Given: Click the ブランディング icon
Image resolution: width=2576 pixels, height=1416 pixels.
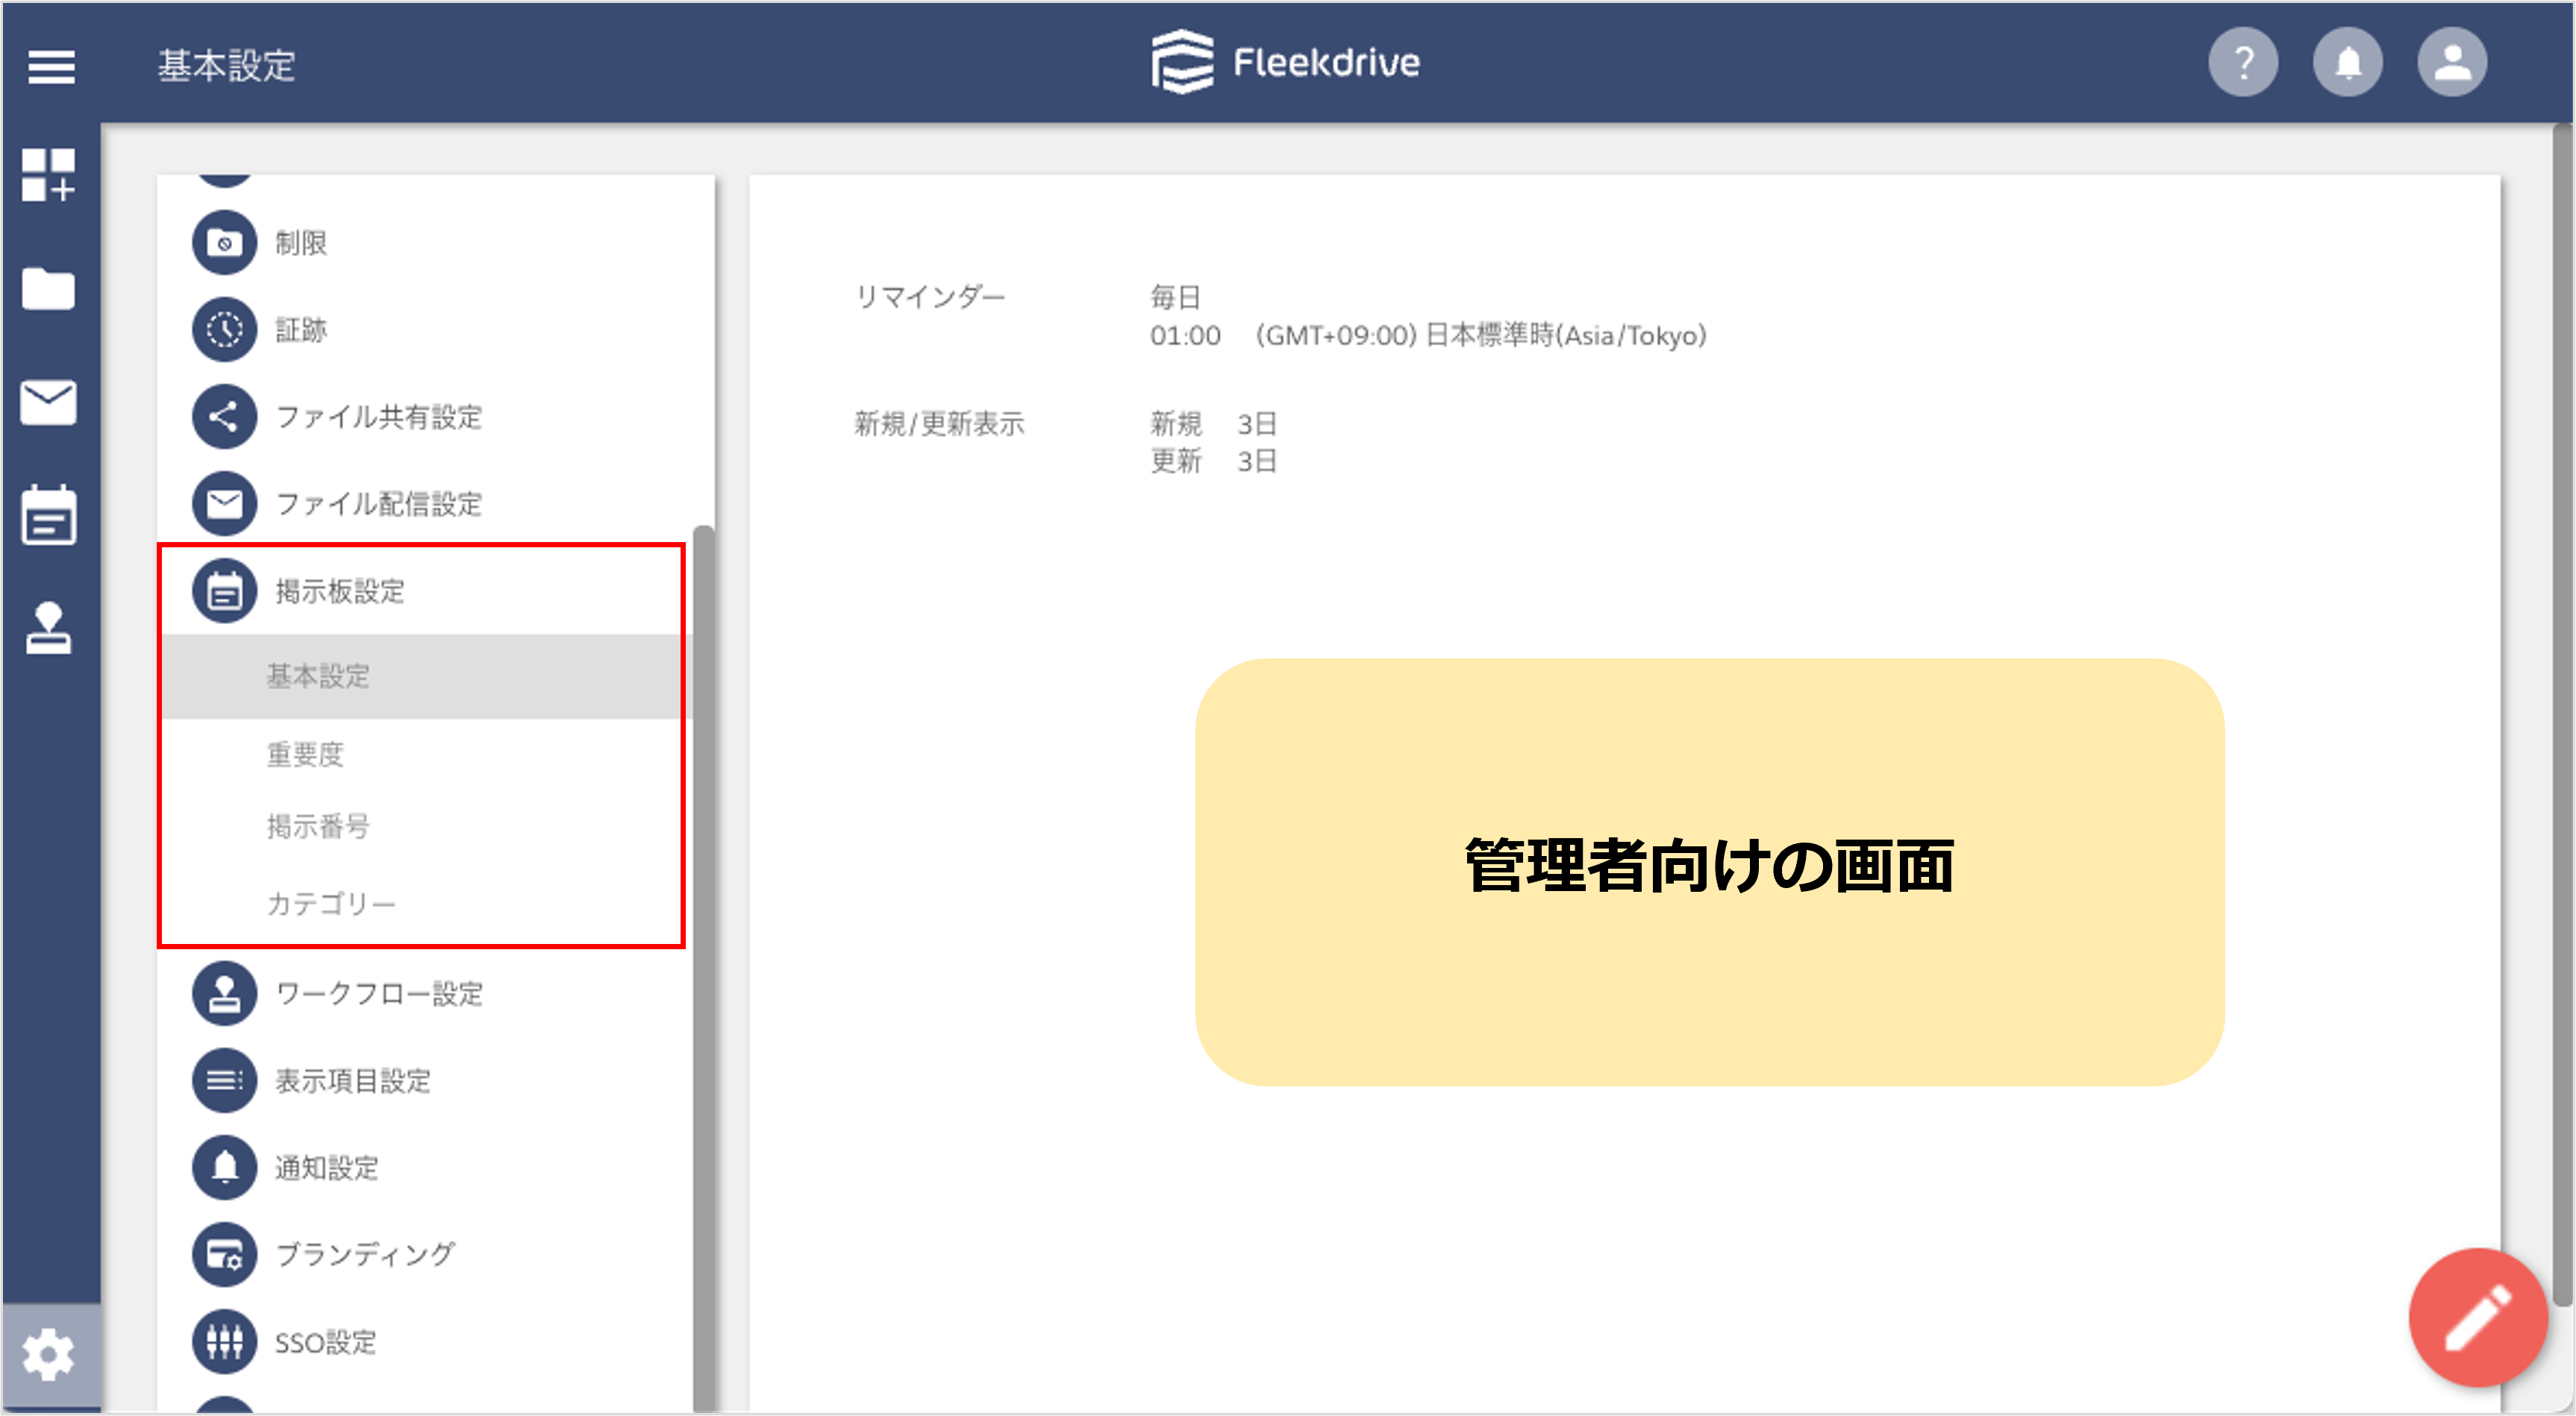Looking at the screenshot, I should 224,1254.
